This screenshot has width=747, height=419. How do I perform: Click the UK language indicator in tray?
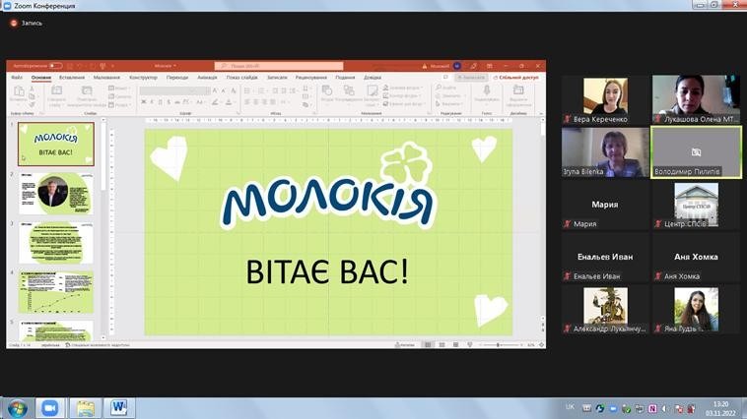pos(570,407)
